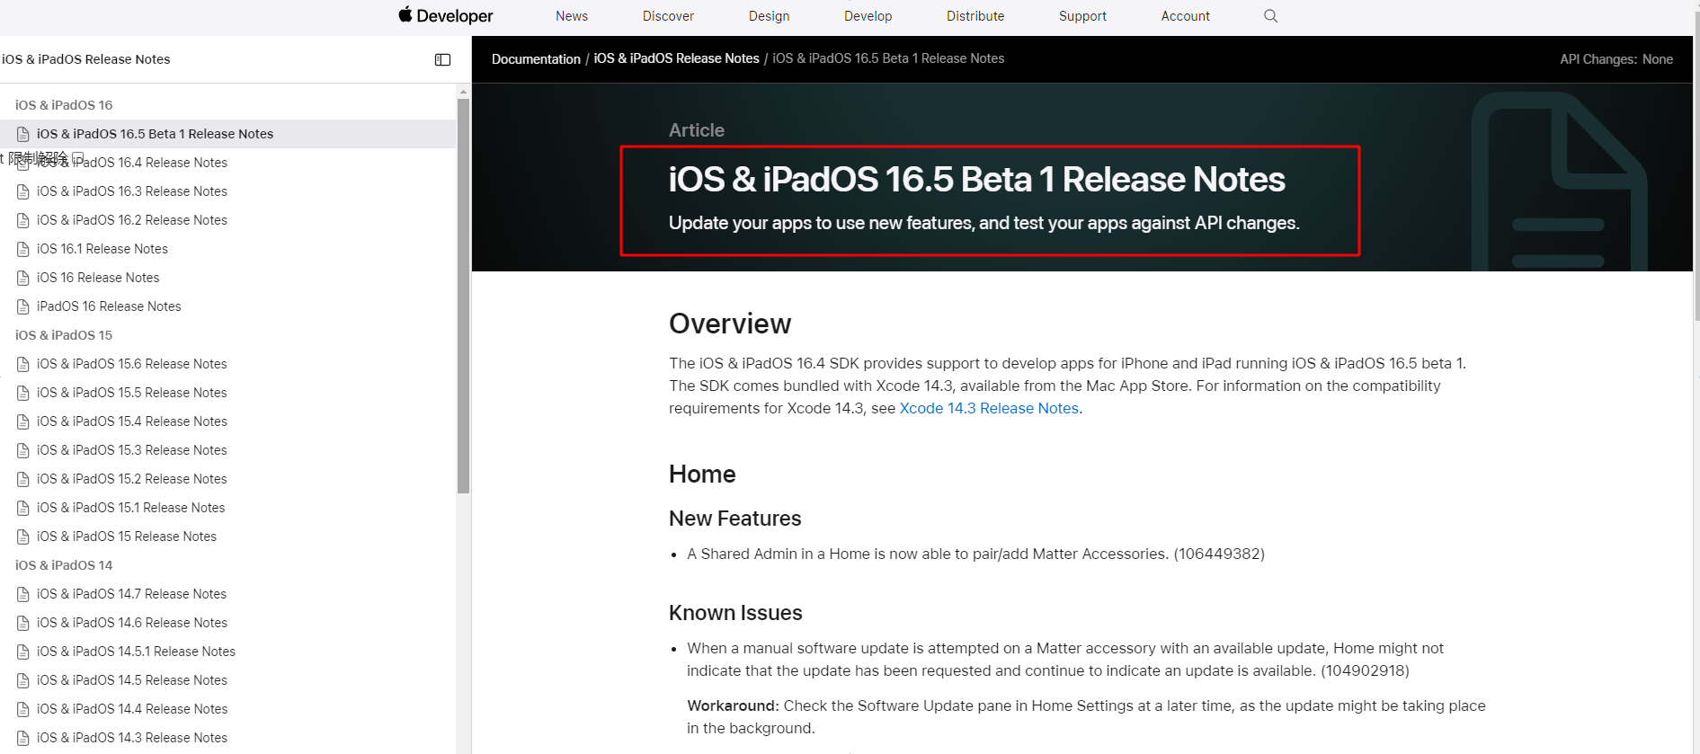Open iOS & iPadOS 15 Release Notes
Screen dimensions: 1700x754
coord(127,537)
